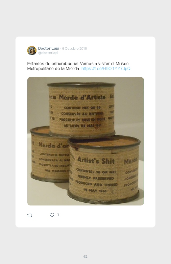Click the "IN MAY 1961" text on can

point(95,190)
